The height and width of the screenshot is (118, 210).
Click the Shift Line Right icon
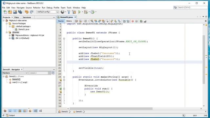(x=128, y=21)
